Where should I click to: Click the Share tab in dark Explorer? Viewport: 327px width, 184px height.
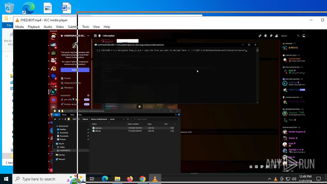[72, 115]
